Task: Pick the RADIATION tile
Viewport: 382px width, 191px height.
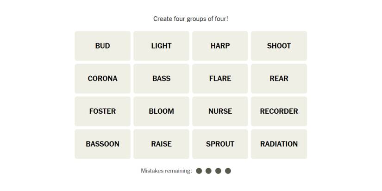Action: 279,144
